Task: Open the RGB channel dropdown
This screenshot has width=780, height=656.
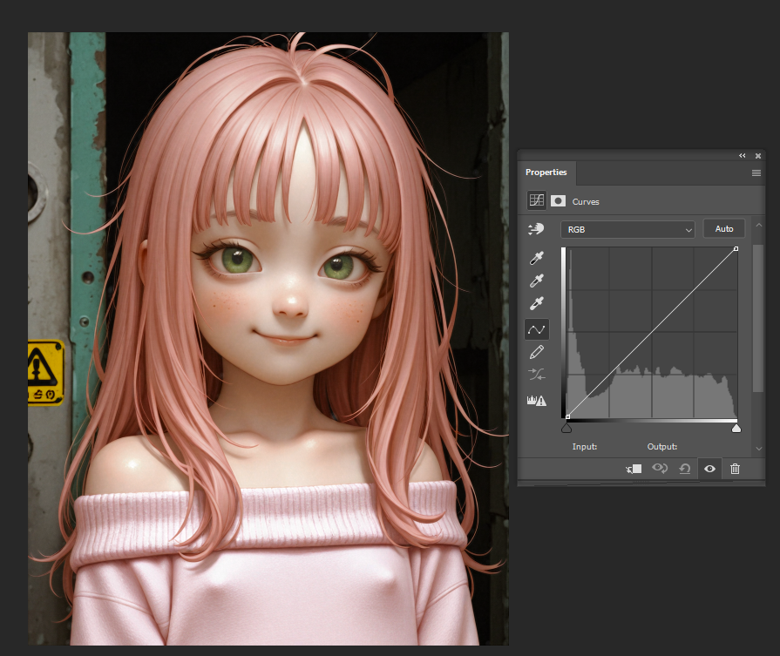Action: (627, 229)
